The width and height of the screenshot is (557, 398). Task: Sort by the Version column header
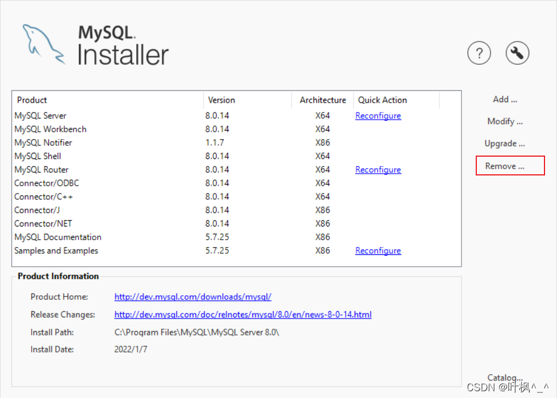tap(248, 100)
